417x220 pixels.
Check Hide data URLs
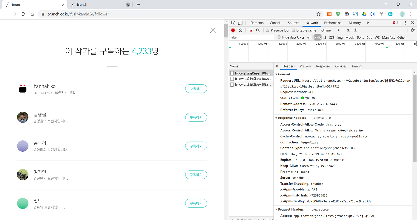[279, 37]
